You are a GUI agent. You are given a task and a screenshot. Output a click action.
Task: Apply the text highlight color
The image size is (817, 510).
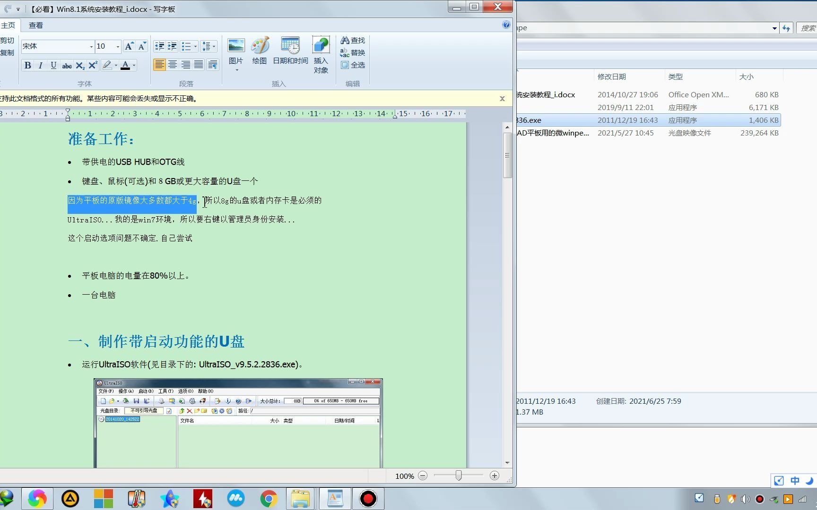(x=107, y=65)
